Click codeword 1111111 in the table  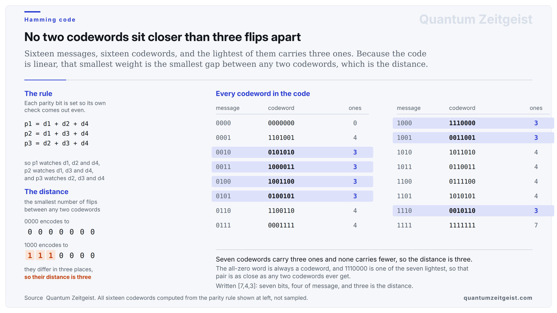(x=462, y=225)
